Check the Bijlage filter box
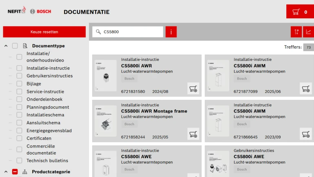The image size is (314, 177). [x=19, y=84]
